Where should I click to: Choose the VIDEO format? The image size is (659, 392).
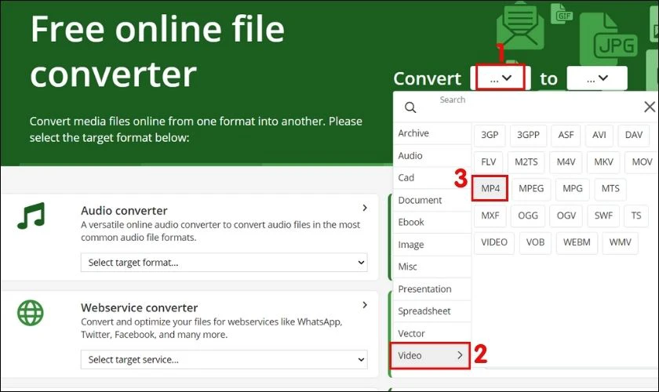[x=494, y=242]
